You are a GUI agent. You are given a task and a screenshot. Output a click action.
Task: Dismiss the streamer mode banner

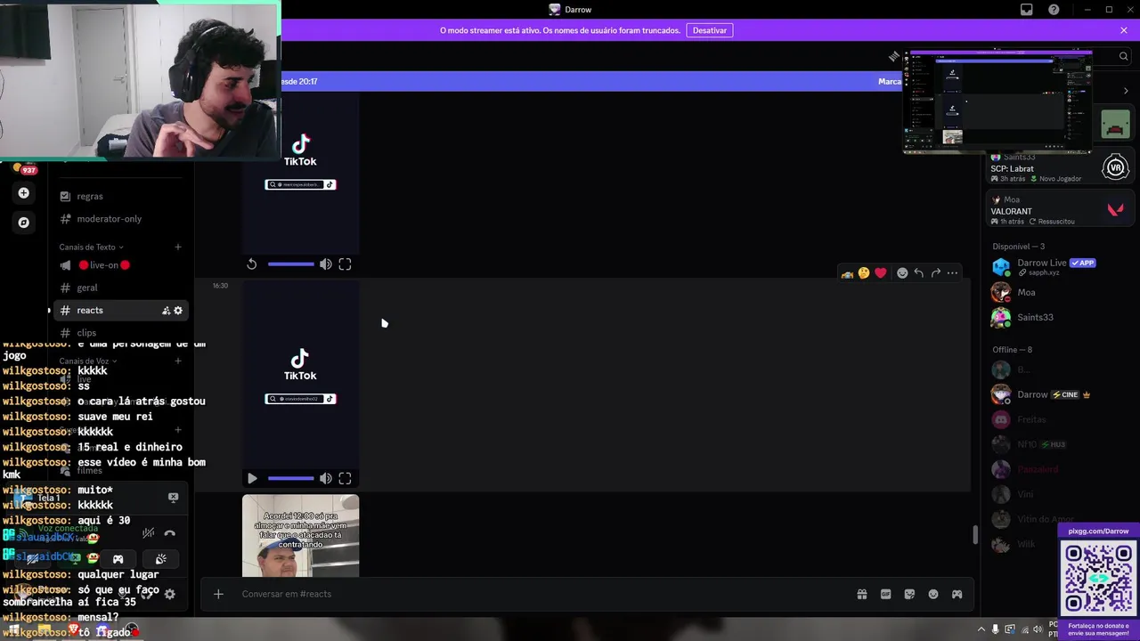[x=1124, y=30]
